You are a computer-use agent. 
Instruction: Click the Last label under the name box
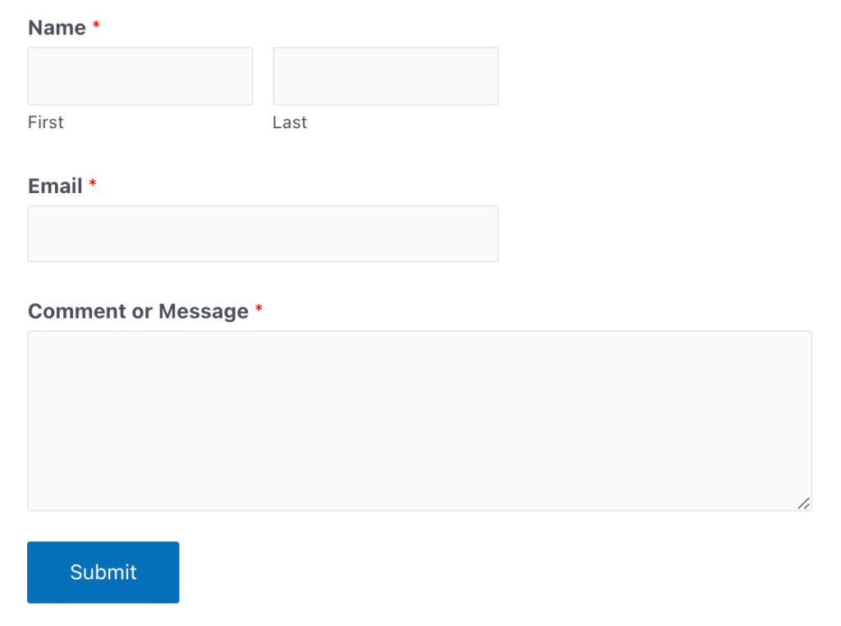pos(289,122)
